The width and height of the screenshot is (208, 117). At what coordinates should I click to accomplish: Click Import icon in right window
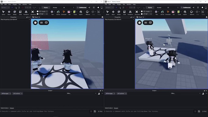pos(185,13)
